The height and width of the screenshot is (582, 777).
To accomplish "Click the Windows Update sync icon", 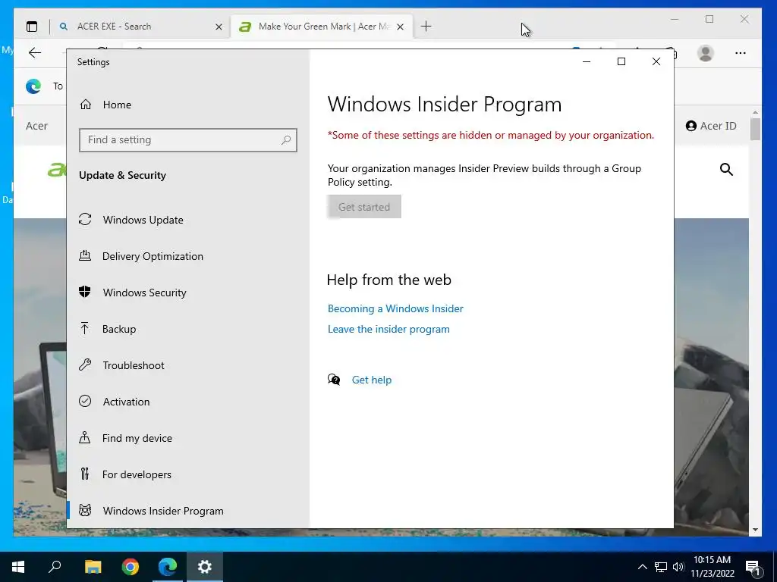I will [85, 219].
